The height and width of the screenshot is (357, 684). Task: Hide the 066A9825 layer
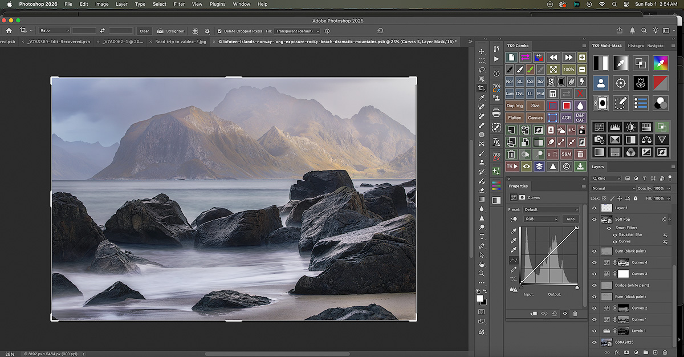[595, 342]
